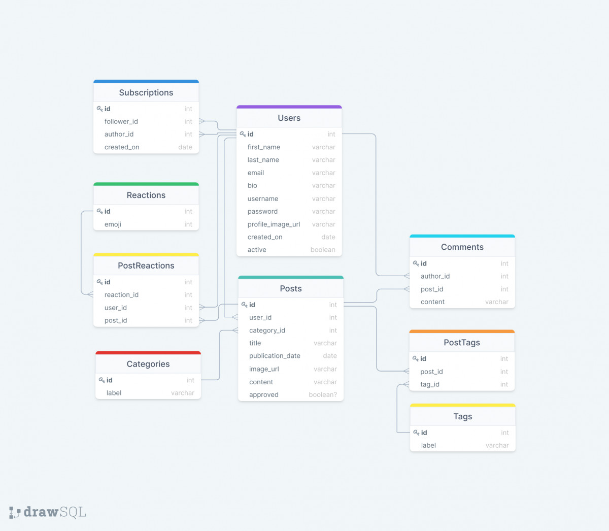This screenshot has height=531, width=609.
Task: Click the author_id column in Comments
Action: pyautogui.click(x=462, y=276)
